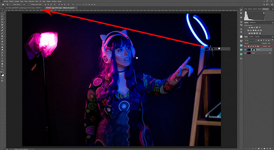Add a Brightness/Contrast adjustment from Ajustes
The image size is (274, 150).
pos(249,27)
